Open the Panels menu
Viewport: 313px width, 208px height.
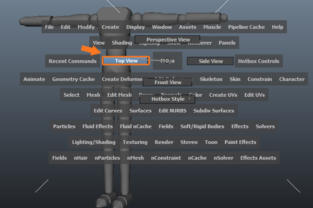(227, 43)
